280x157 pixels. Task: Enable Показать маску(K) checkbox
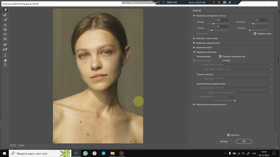195,74
